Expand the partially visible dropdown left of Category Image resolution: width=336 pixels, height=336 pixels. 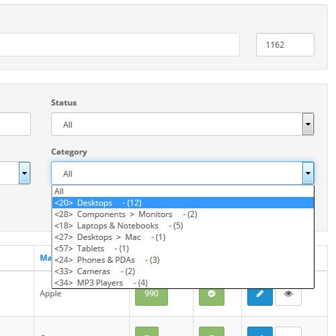tap(24, 173)
